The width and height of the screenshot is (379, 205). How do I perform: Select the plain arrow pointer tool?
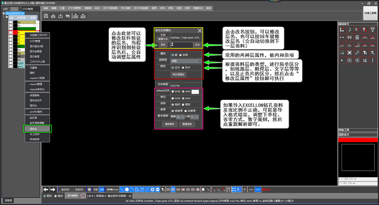342,61
